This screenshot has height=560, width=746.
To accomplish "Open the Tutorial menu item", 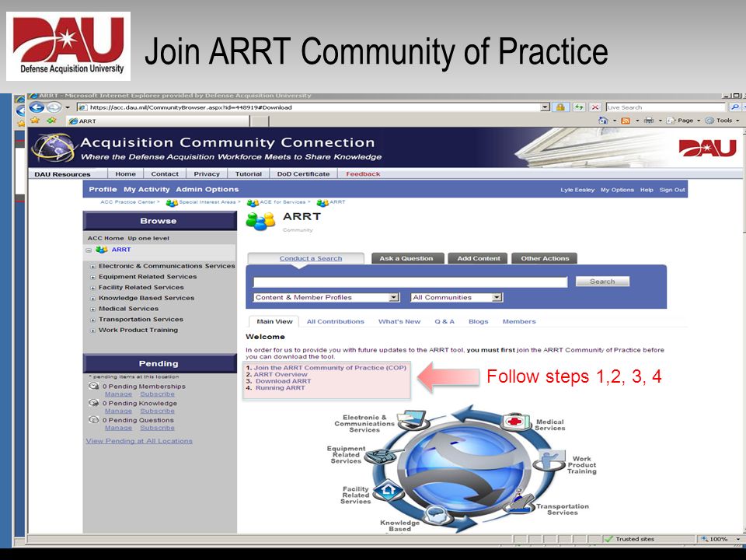I will [249, 173].
